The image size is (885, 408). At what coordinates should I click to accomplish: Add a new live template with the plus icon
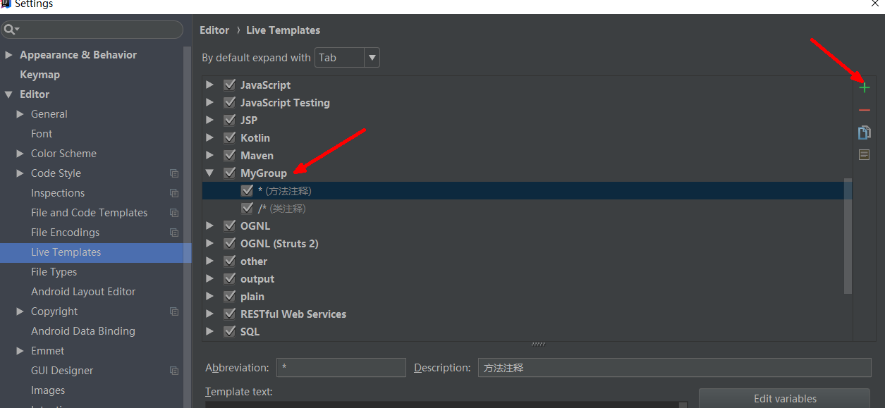pyautogui.click(x=865, y=88)
